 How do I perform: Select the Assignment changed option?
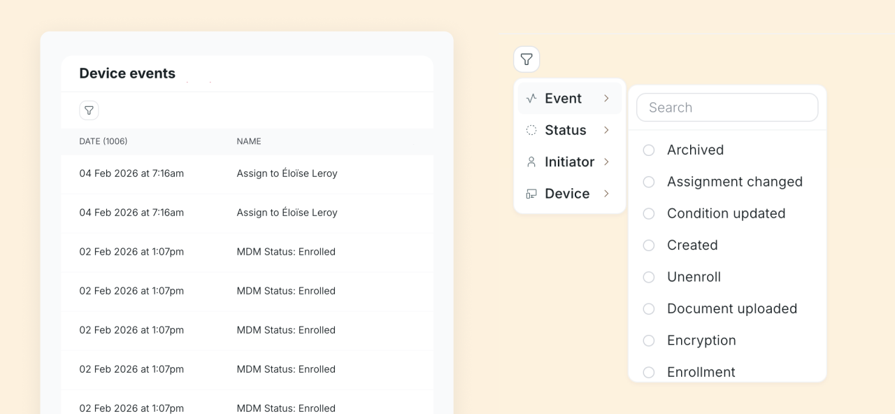649,182
